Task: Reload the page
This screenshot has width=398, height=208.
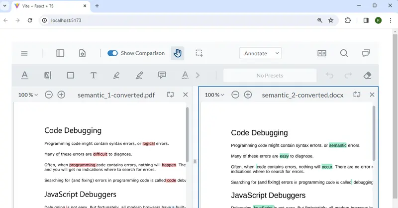Action: coord(30,20)
